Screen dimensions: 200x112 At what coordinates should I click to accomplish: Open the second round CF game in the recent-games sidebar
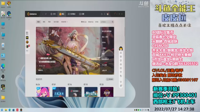point(27,42)
